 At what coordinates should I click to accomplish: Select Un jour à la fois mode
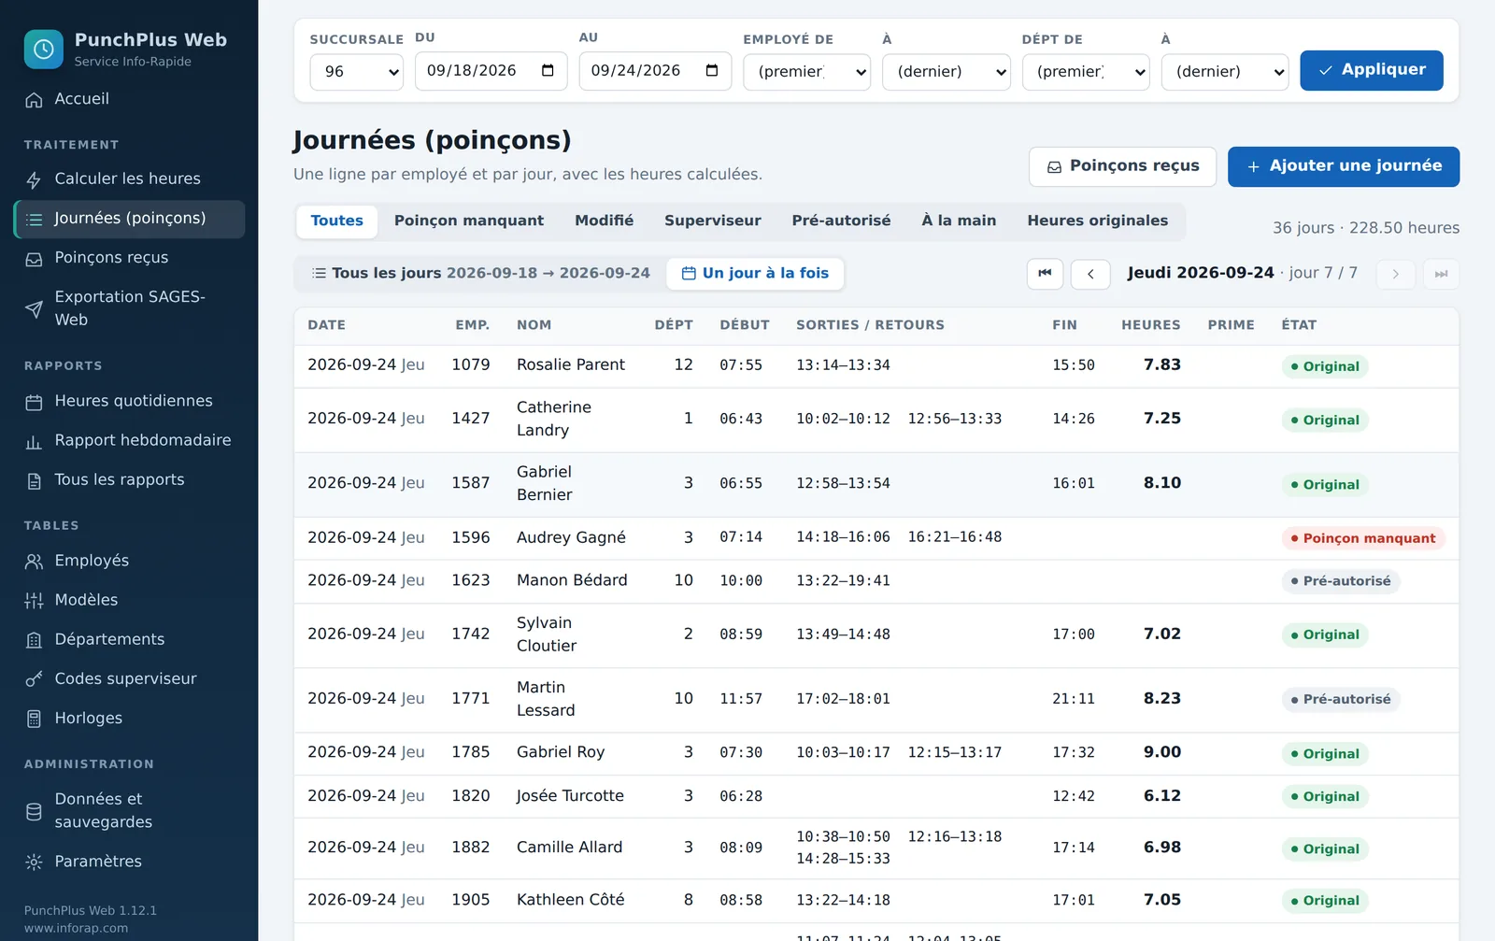(x=755, y=273)
